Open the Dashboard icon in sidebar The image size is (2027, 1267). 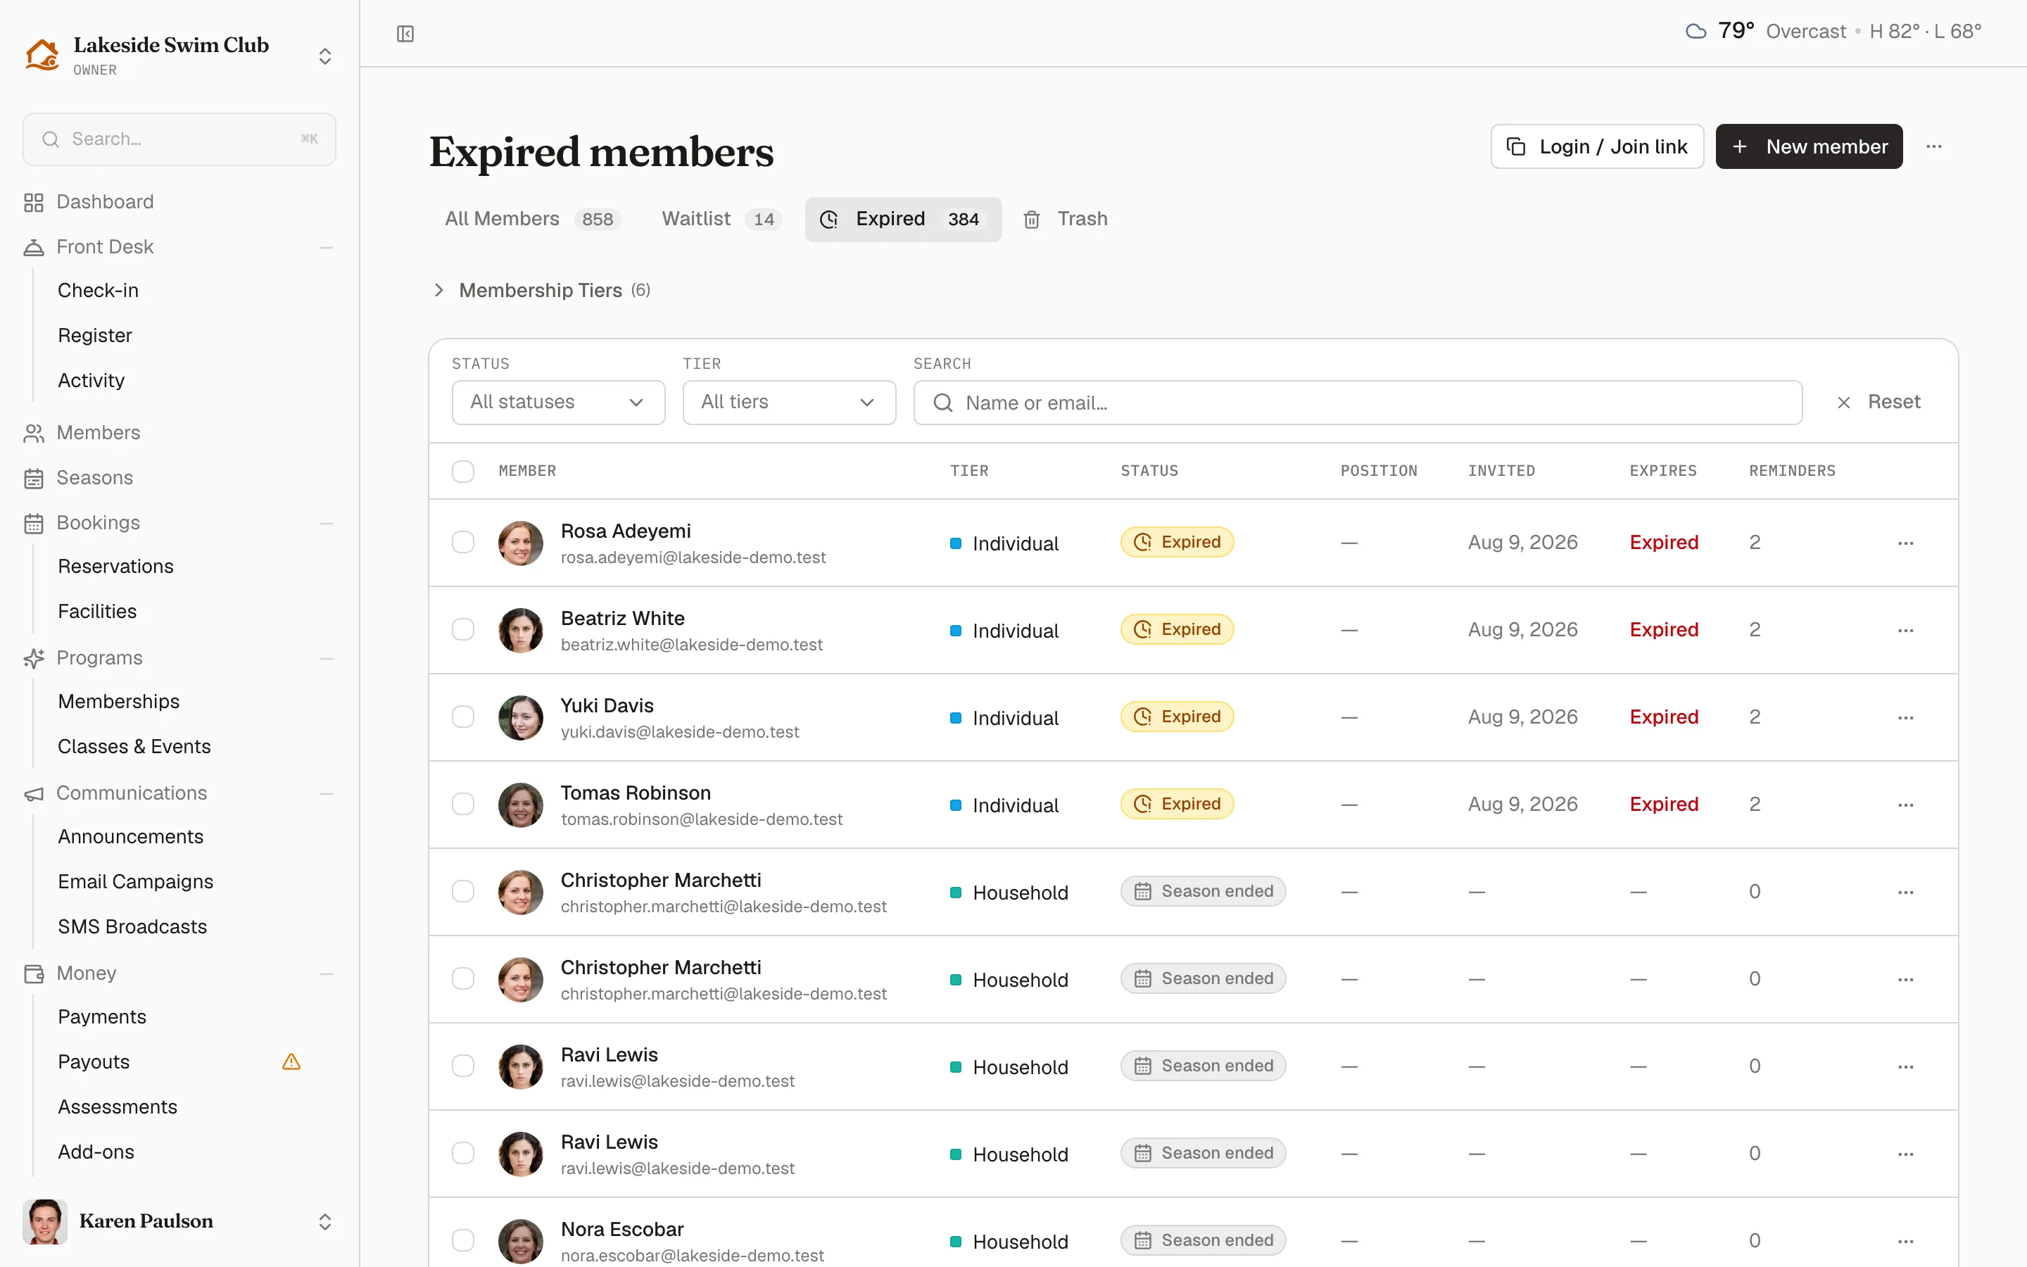34,202
